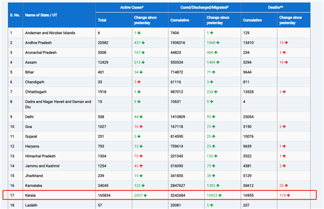Click green up arrow in Andaman cured change
Viewport: 324px width, 209px height.
tap(212, 33)
